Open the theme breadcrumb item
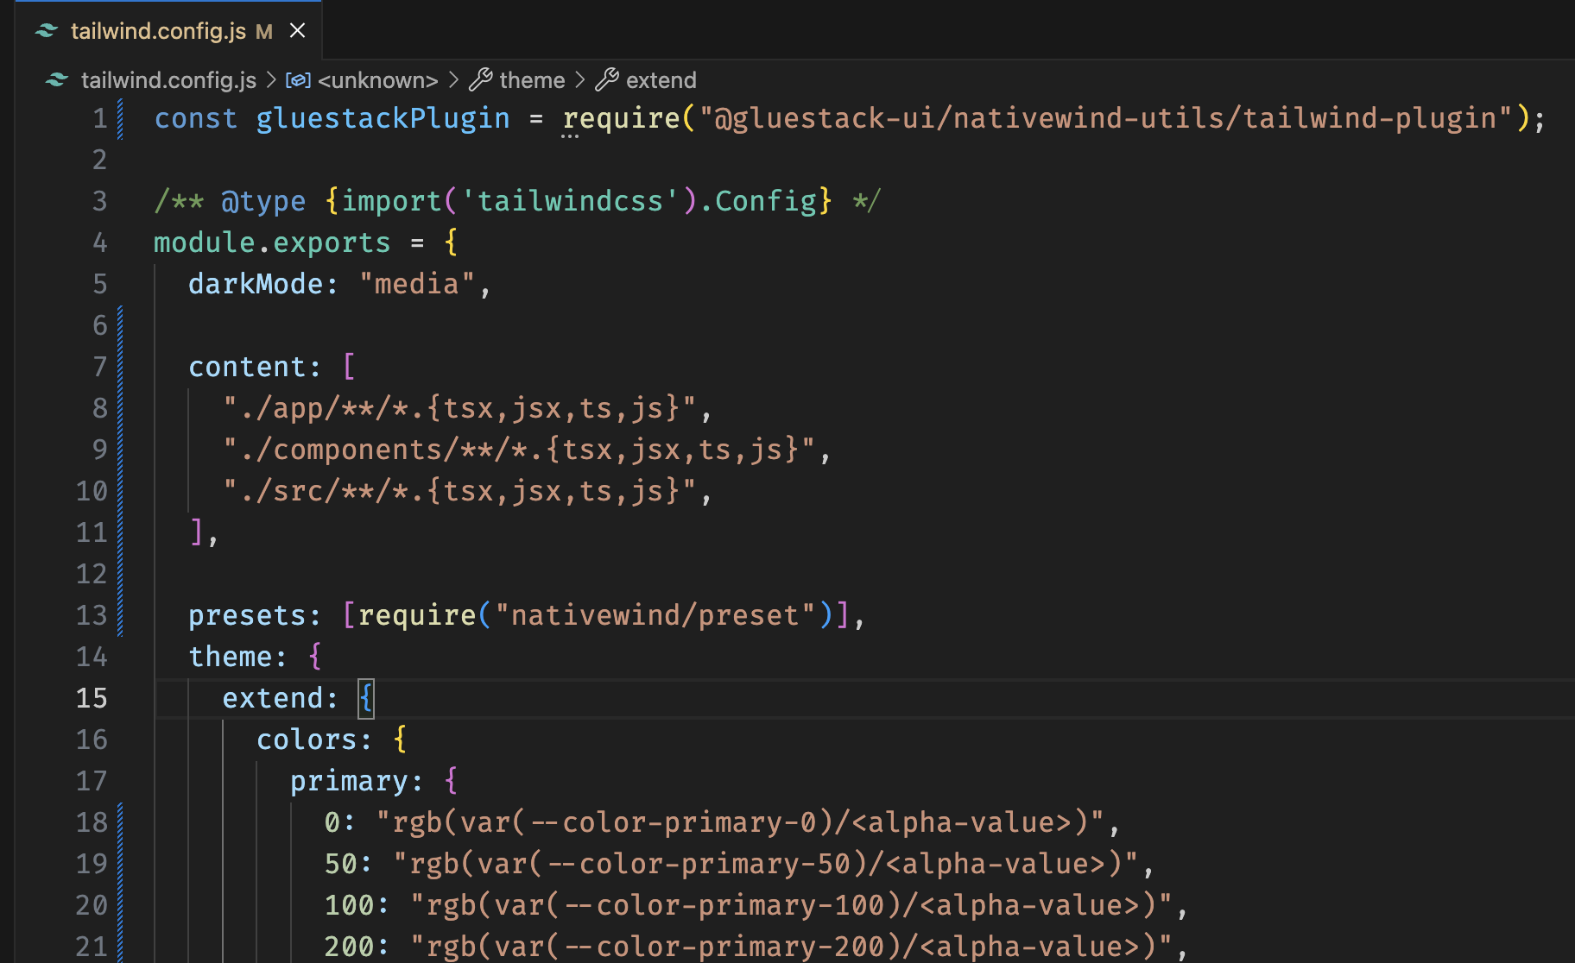This screenshot has width=1575, height=963. tap(532, 80)
